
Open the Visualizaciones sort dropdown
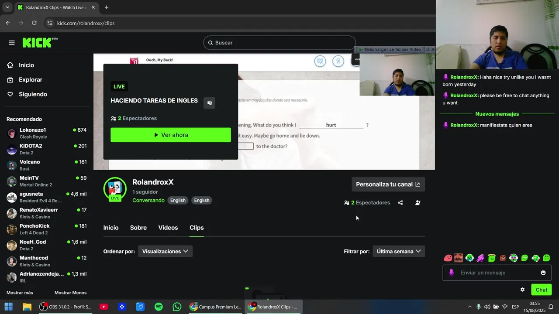(165, 251)
